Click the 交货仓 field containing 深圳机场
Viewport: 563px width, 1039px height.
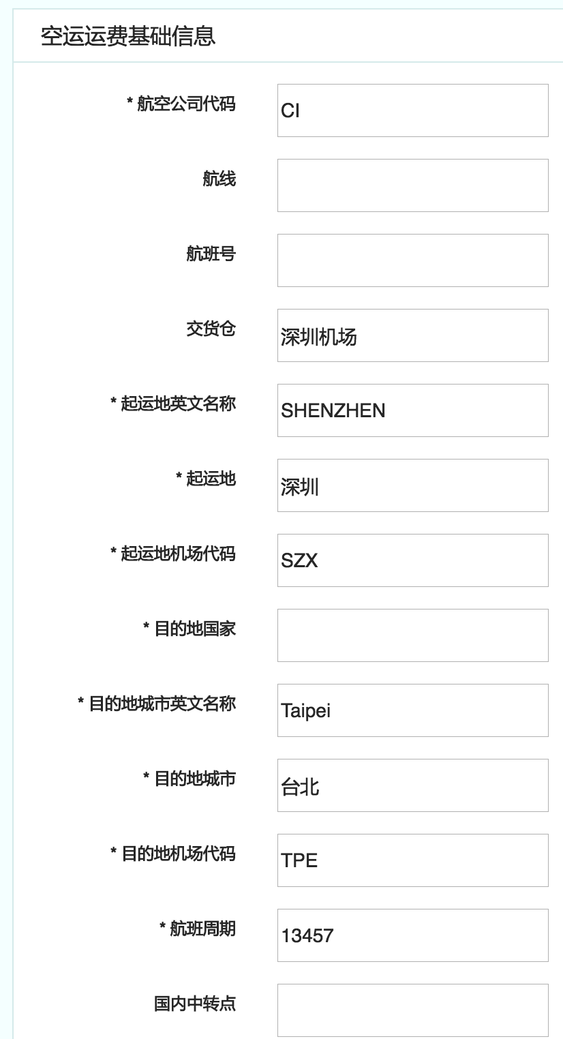(412, 335)
